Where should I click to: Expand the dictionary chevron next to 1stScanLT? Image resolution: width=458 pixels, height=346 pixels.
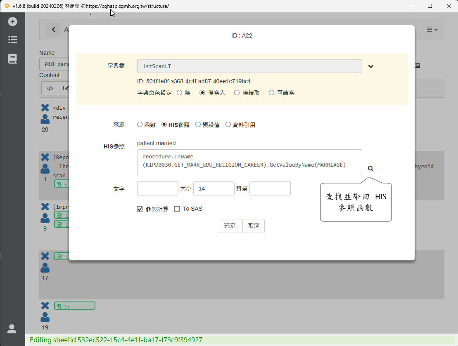click(x=371, y=66)
